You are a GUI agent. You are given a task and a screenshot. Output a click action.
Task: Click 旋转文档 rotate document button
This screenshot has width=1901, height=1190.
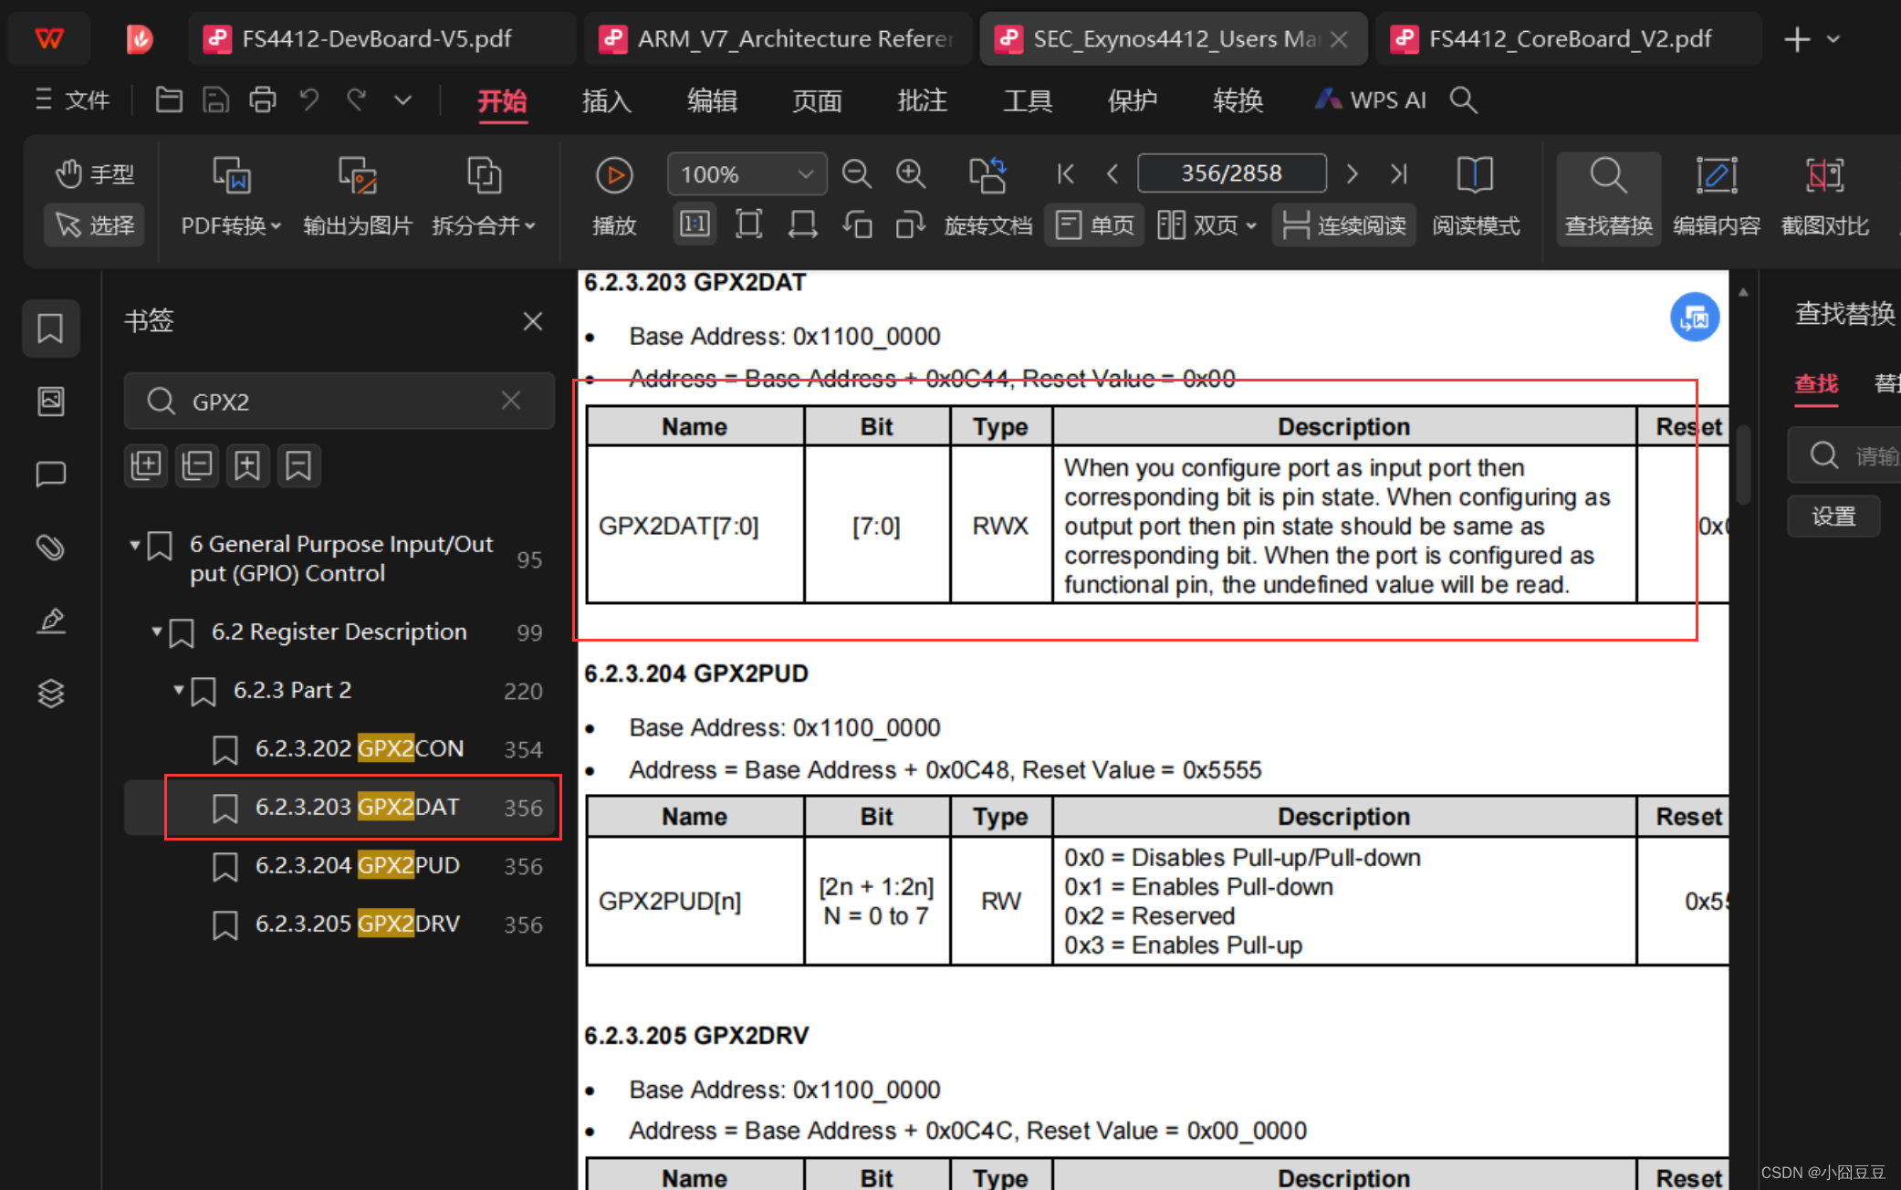[988, 195]
